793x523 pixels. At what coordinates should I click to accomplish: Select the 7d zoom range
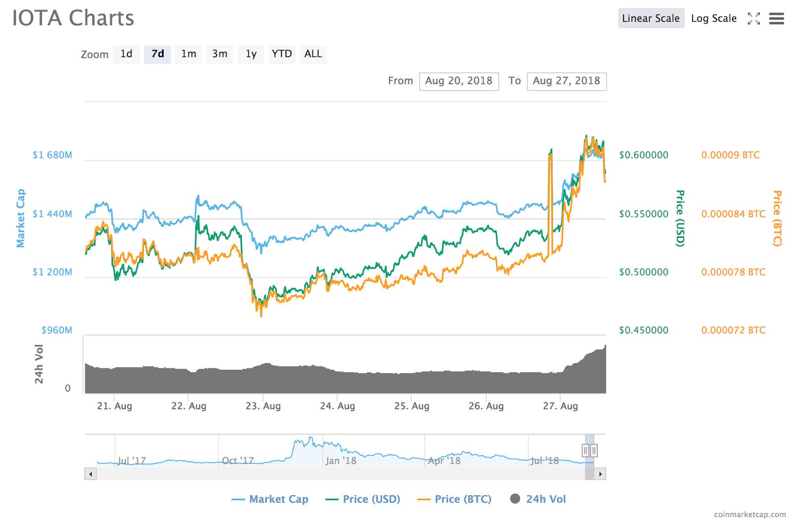[158, 54]
